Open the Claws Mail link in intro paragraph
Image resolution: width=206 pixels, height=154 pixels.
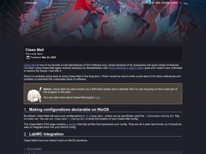[x=30, y=65]
